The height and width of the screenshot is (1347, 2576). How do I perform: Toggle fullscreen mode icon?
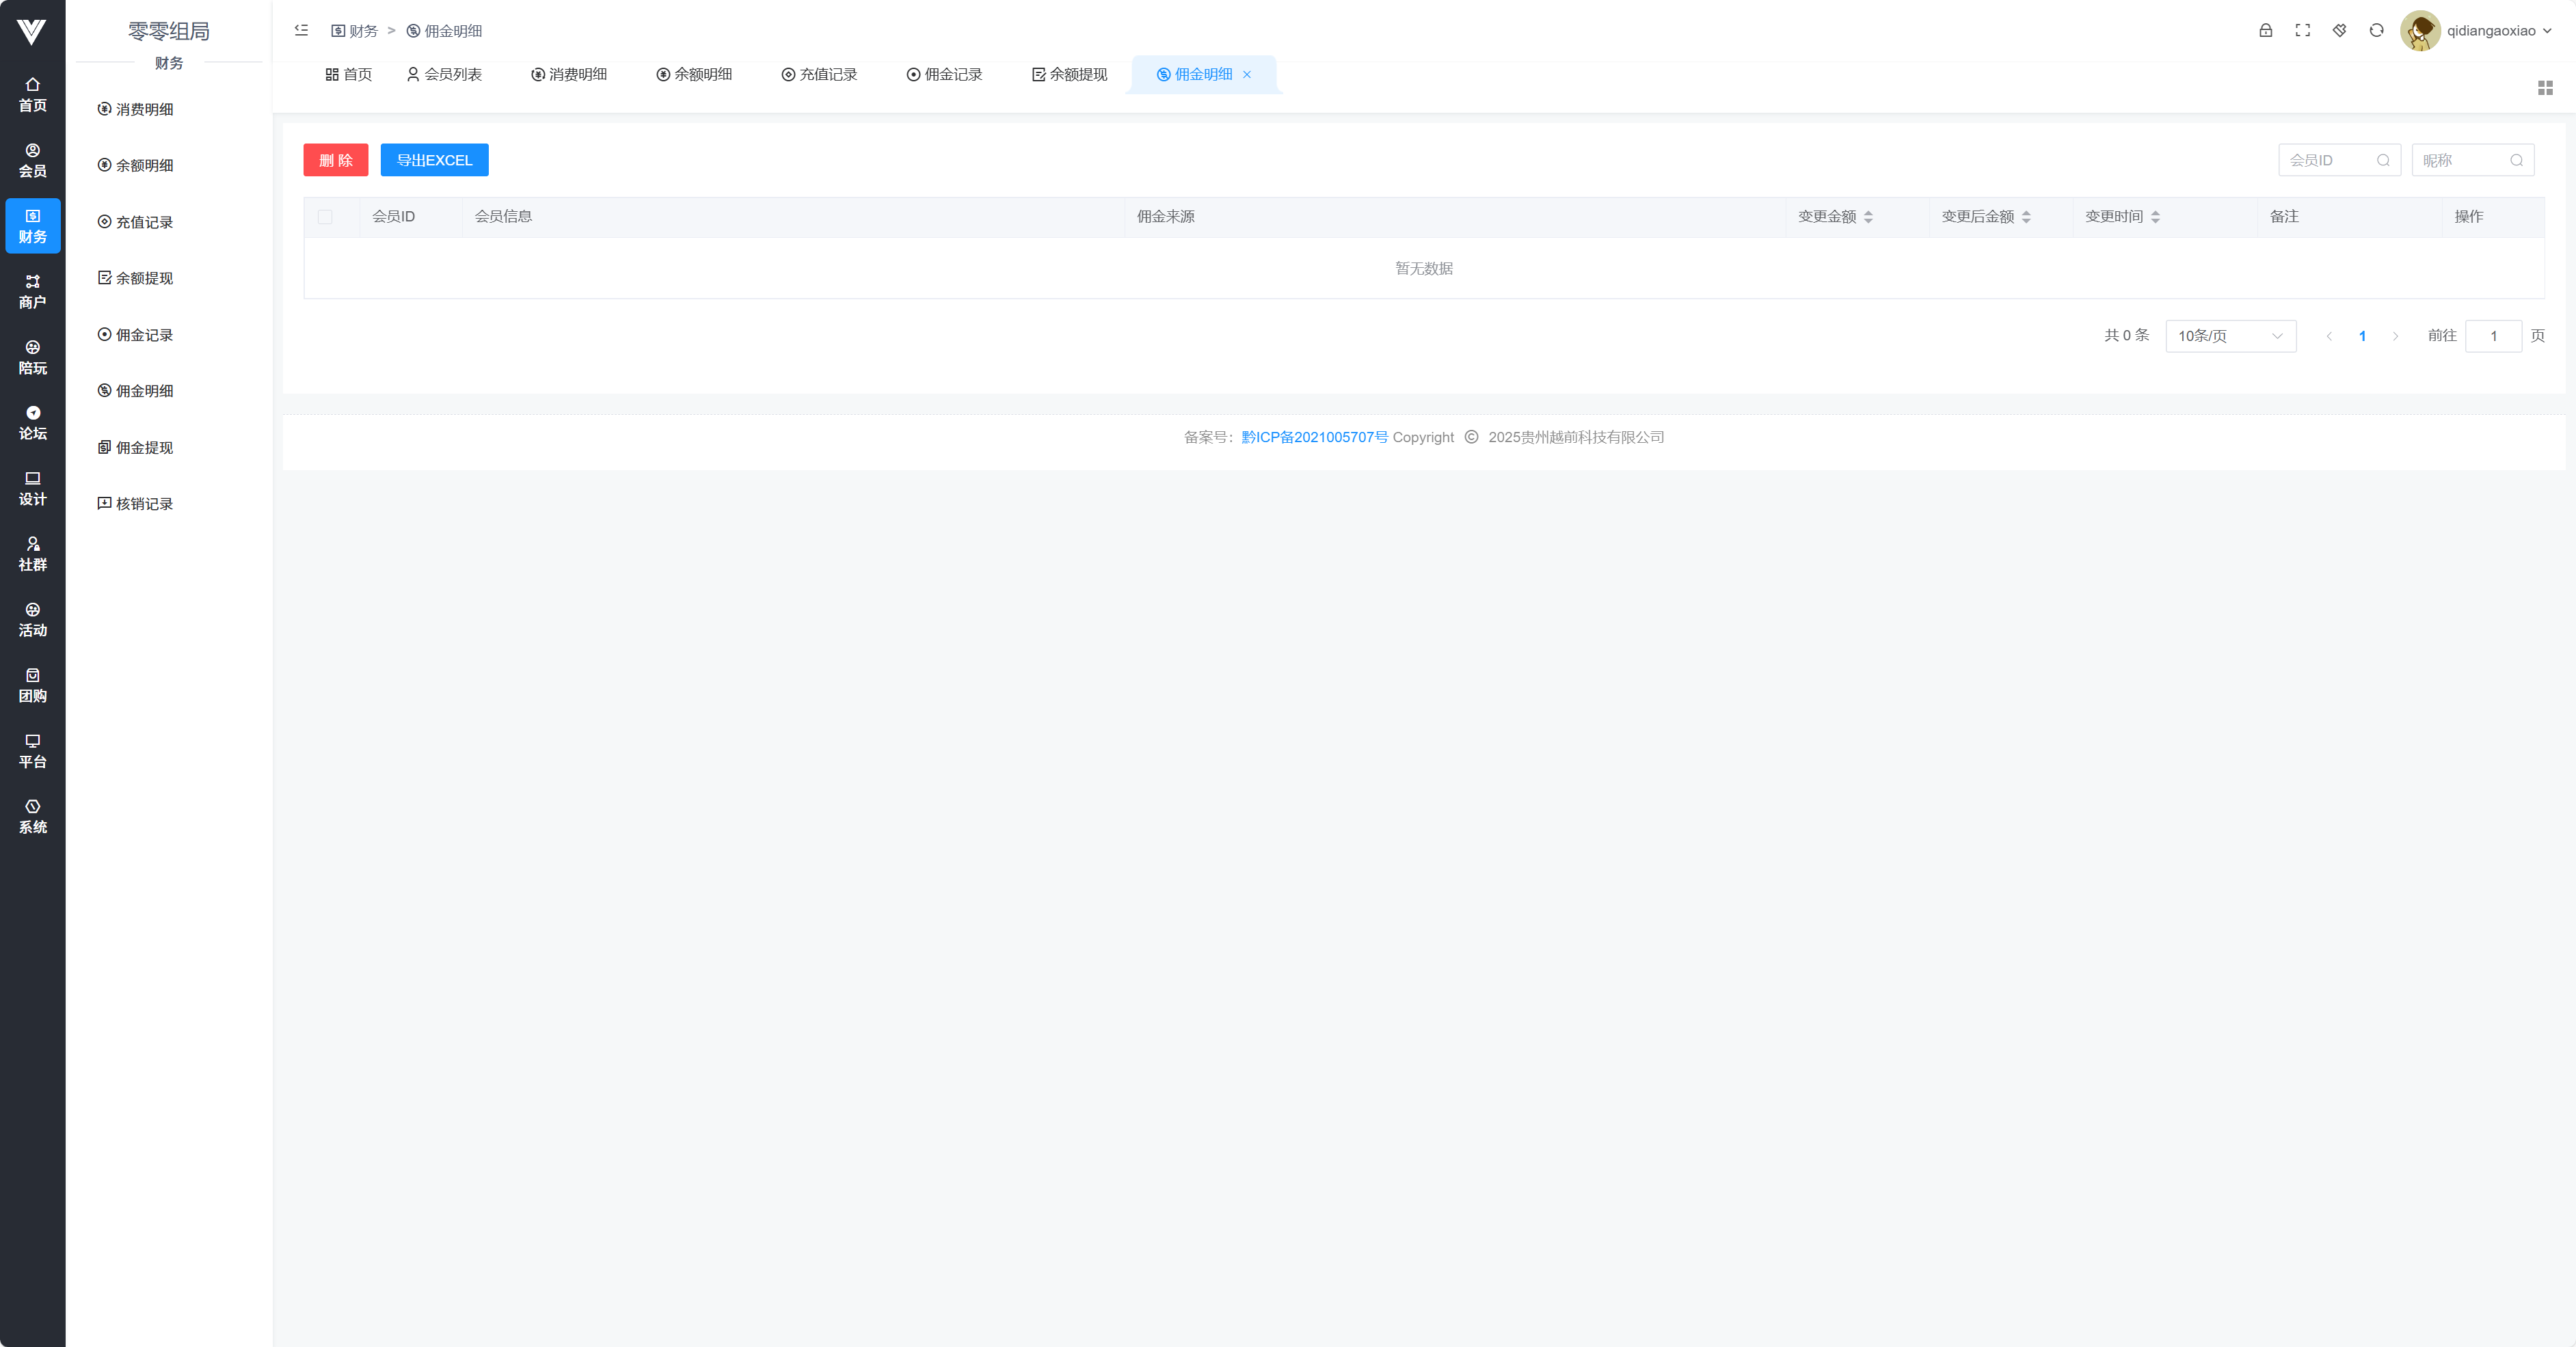pos(2302,31)
